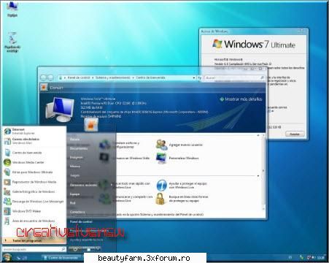Click Aceptar in Acerca de Windows dialog
This screenshot has height=263, width=329.
pyautogui.click(x=295, y=134)
